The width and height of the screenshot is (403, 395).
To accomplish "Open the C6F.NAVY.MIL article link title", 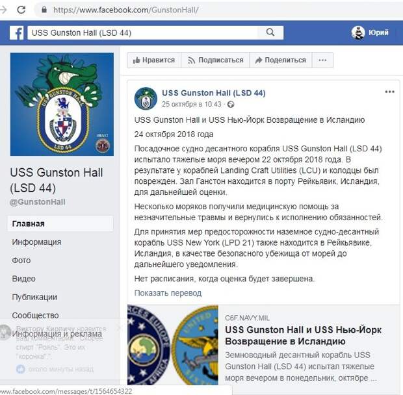I will pos(304,335).
